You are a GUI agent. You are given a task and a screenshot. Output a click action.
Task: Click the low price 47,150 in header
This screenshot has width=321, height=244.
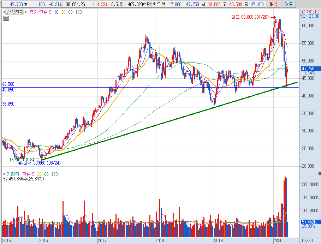point(257,4)
